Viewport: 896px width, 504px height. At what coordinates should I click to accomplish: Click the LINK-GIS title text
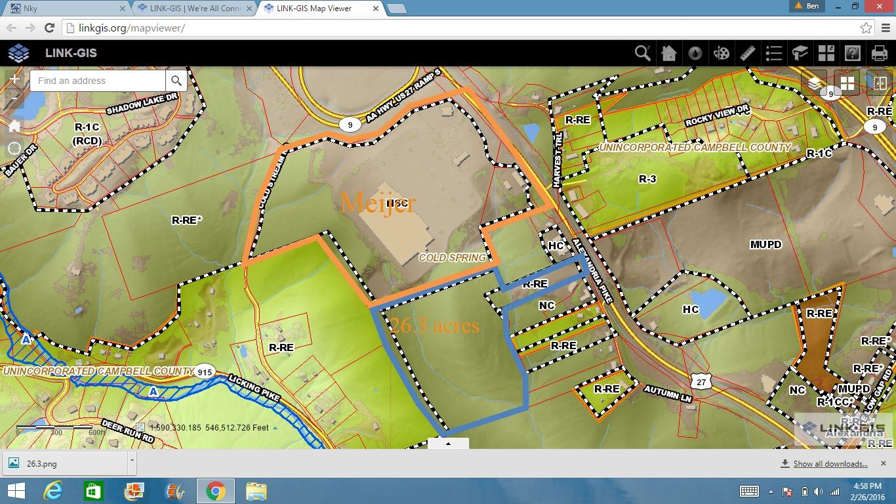tap(71, 53)
